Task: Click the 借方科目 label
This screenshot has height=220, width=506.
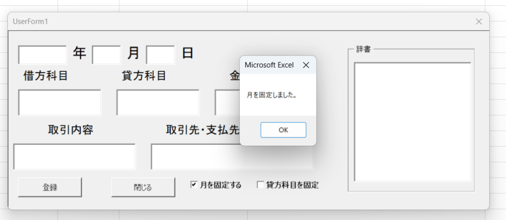Action: pos(45,76)
